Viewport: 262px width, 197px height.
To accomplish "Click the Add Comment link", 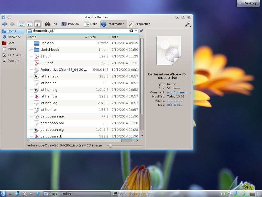I will [x=178, y=92].
